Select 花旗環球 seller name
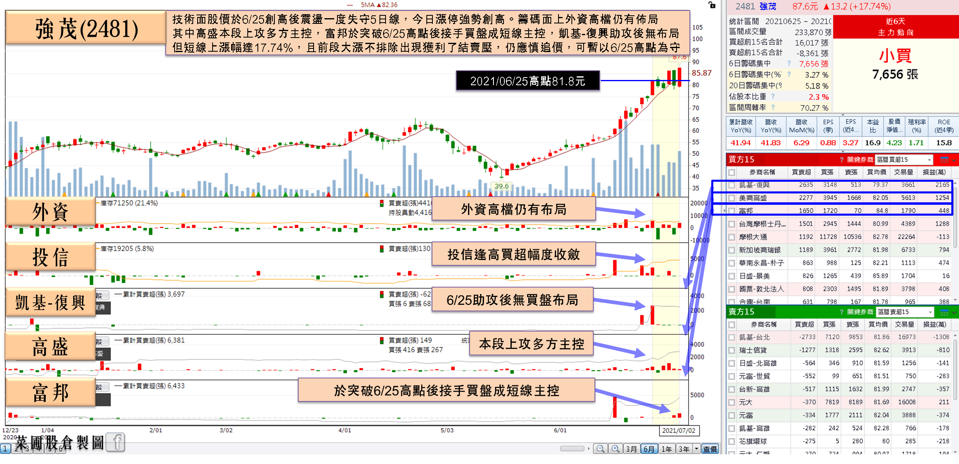This screenshot has height=464, width=959. pyautogui.click(x=752, y=441)
